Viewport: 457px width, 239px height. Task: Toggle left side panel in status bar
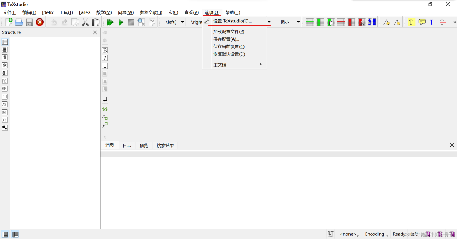tap(5, 234)
